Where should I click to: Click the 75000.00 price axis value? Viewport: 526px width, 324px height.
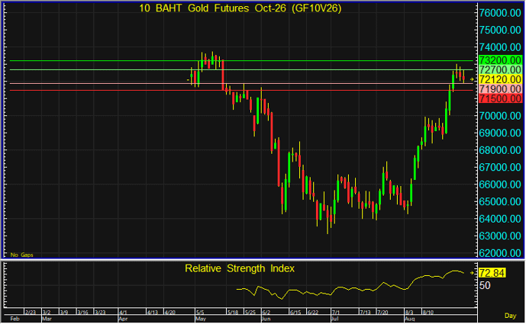[x=501, y=30]
